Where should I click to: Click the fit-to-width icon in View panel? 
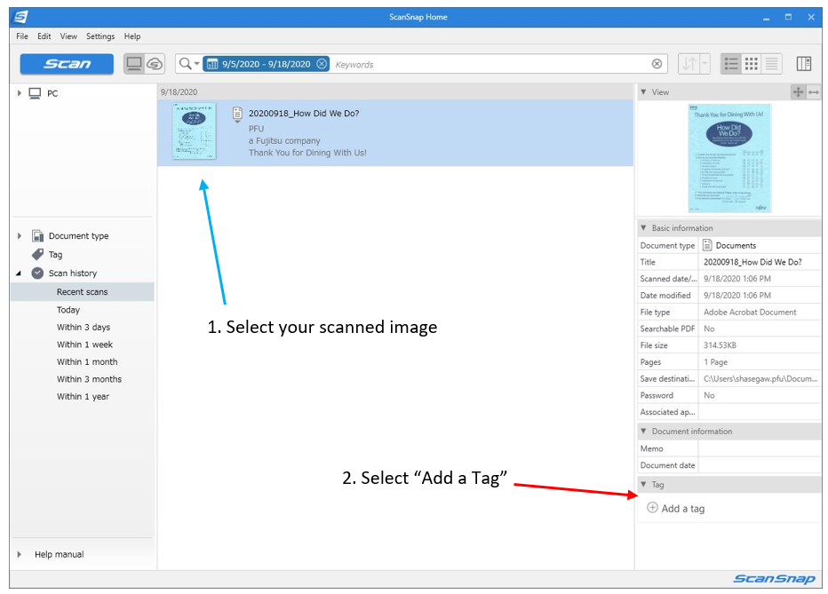(x=814, y=92)
